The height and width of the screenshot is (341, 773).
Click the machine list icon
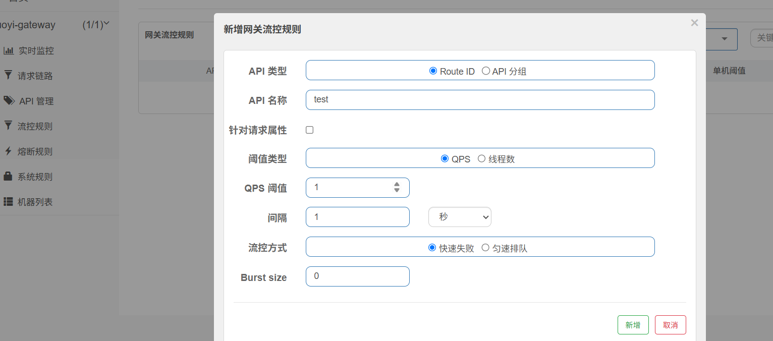[8, 201]
